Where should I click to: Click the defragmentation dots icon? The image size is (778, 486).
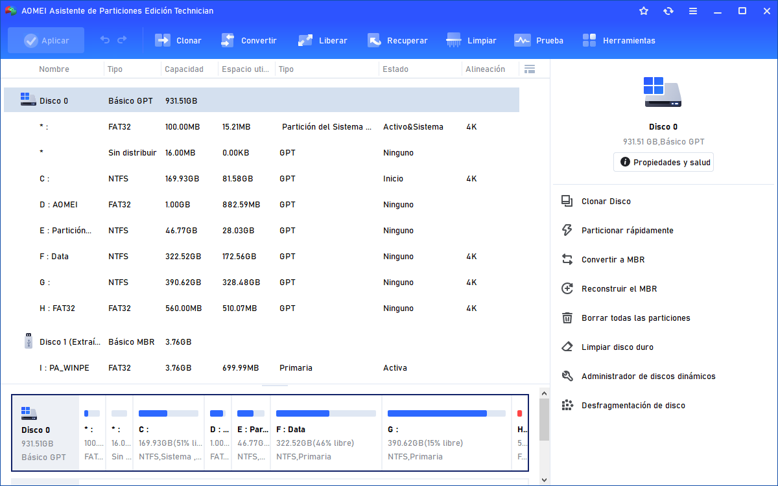(567, 406)
